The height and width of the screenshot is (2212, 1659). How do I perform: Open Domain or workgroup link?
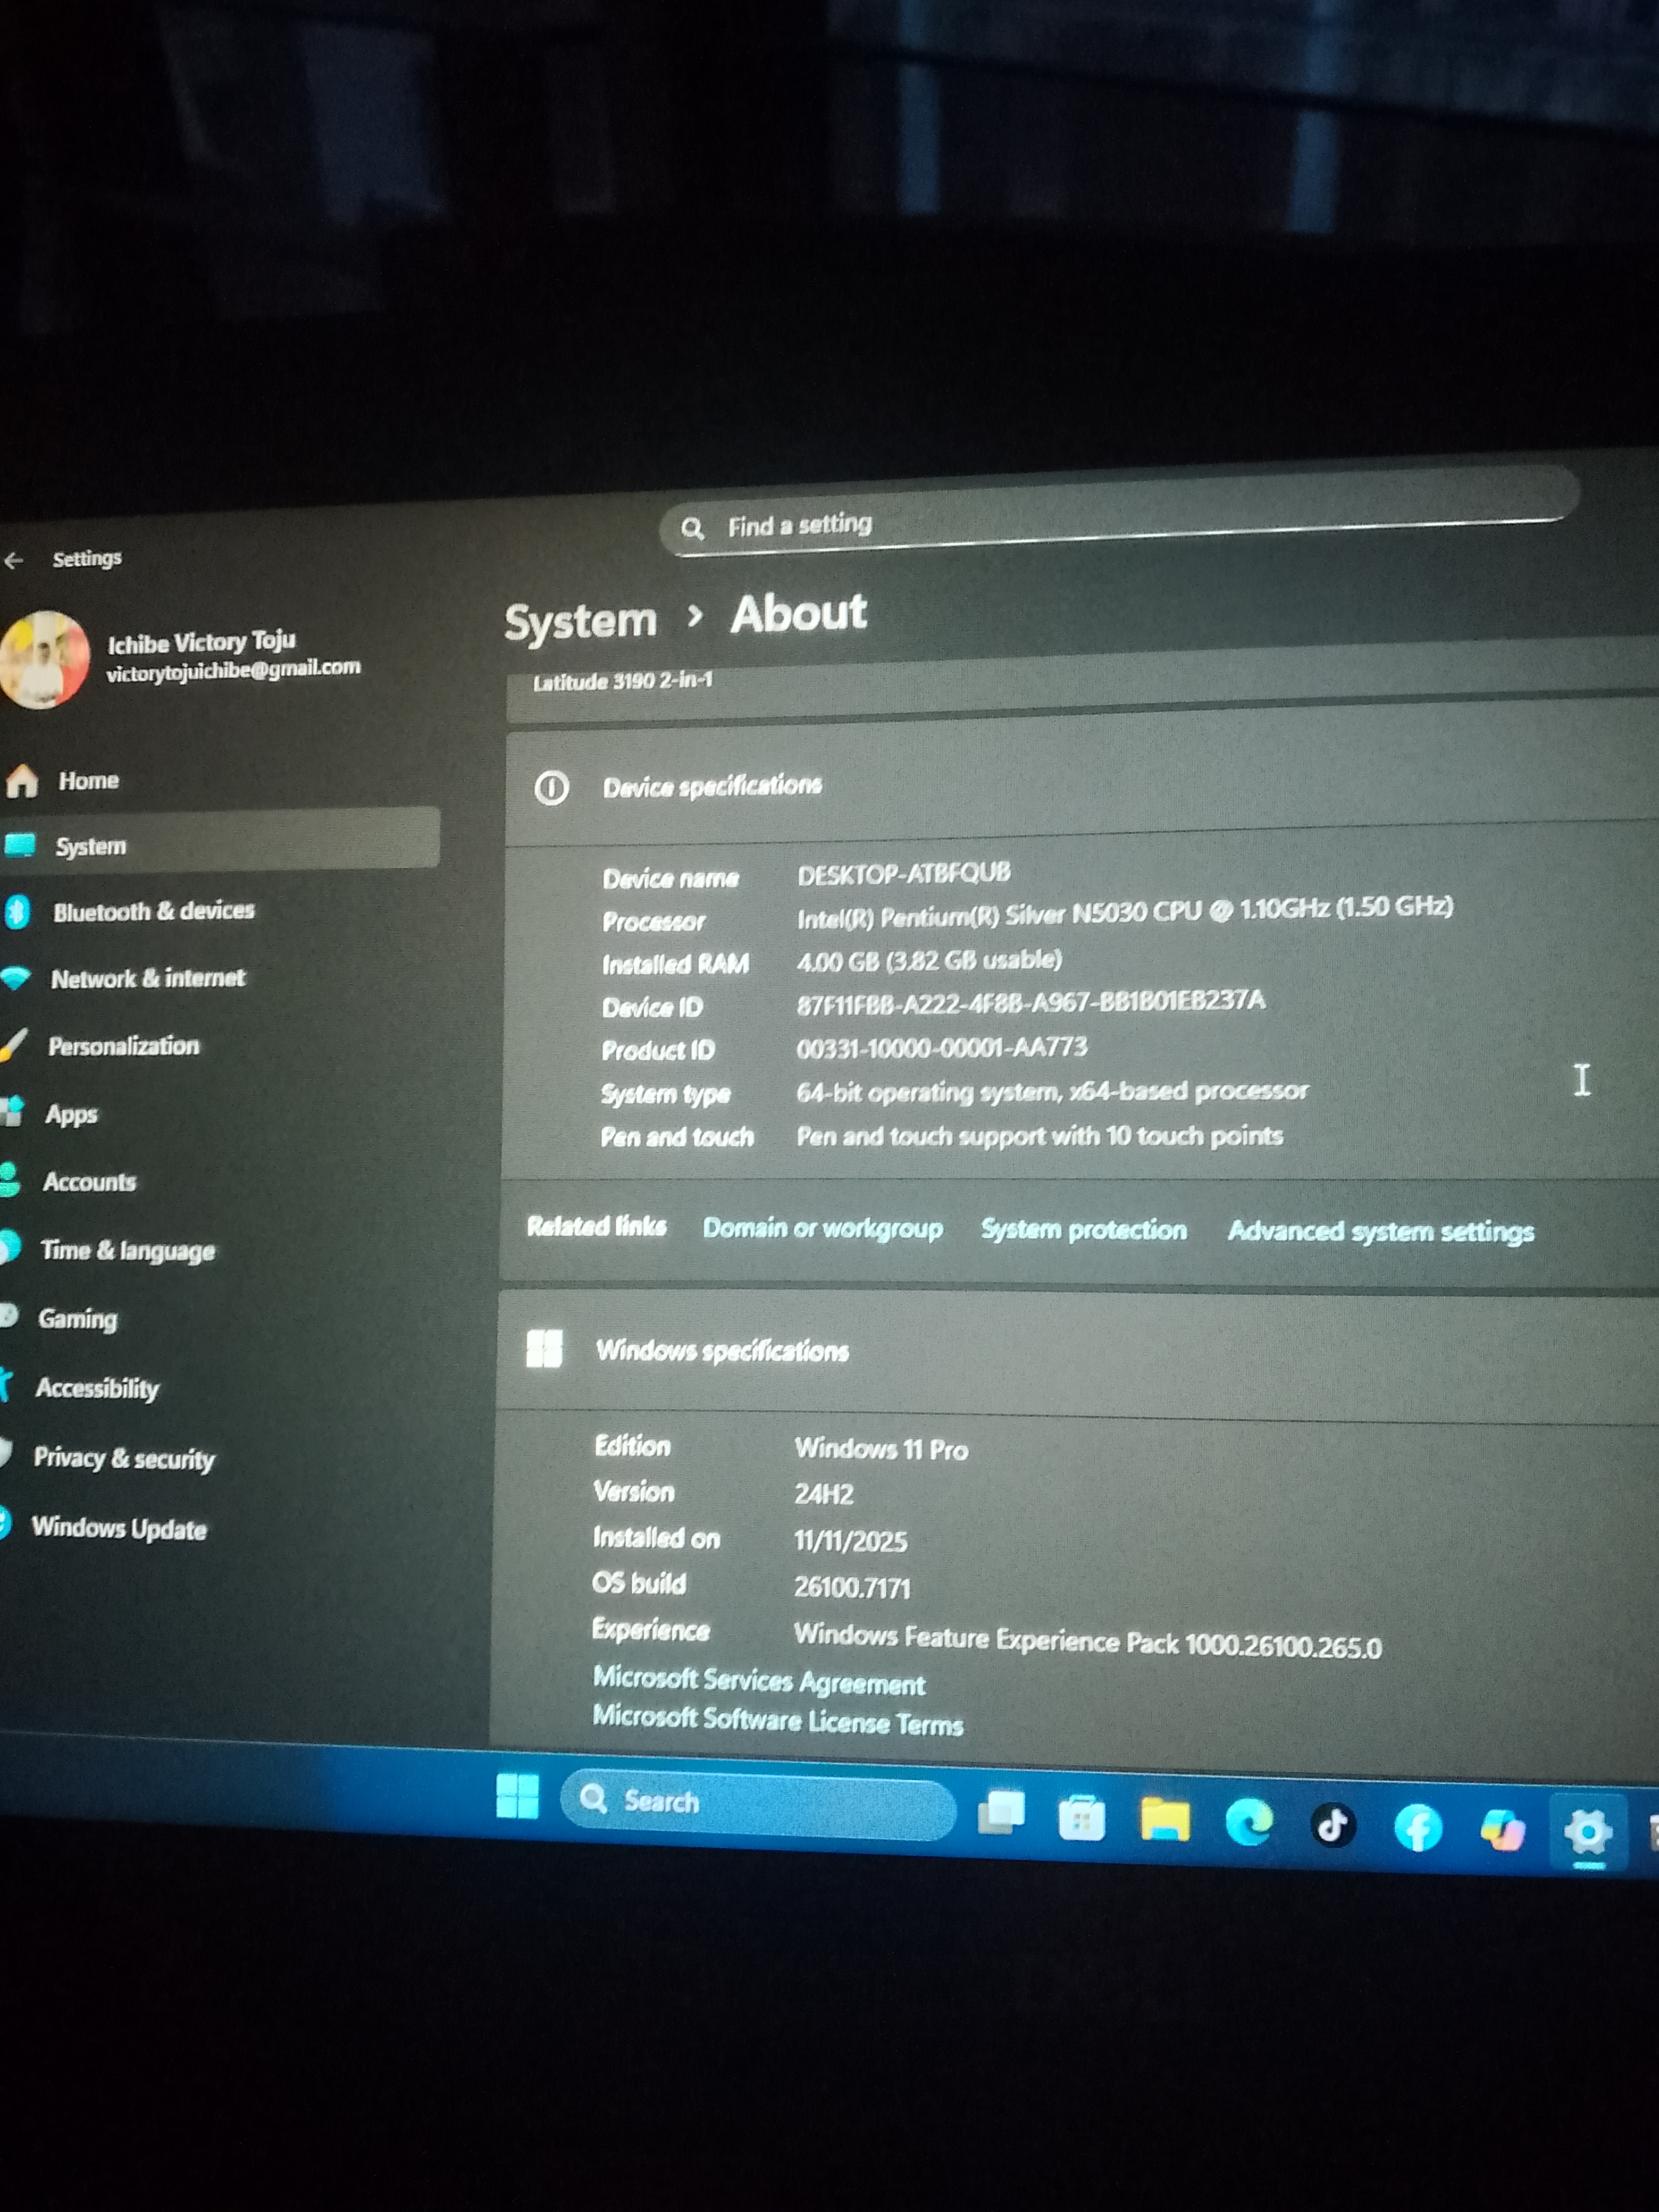click(x=823, y=1228)
